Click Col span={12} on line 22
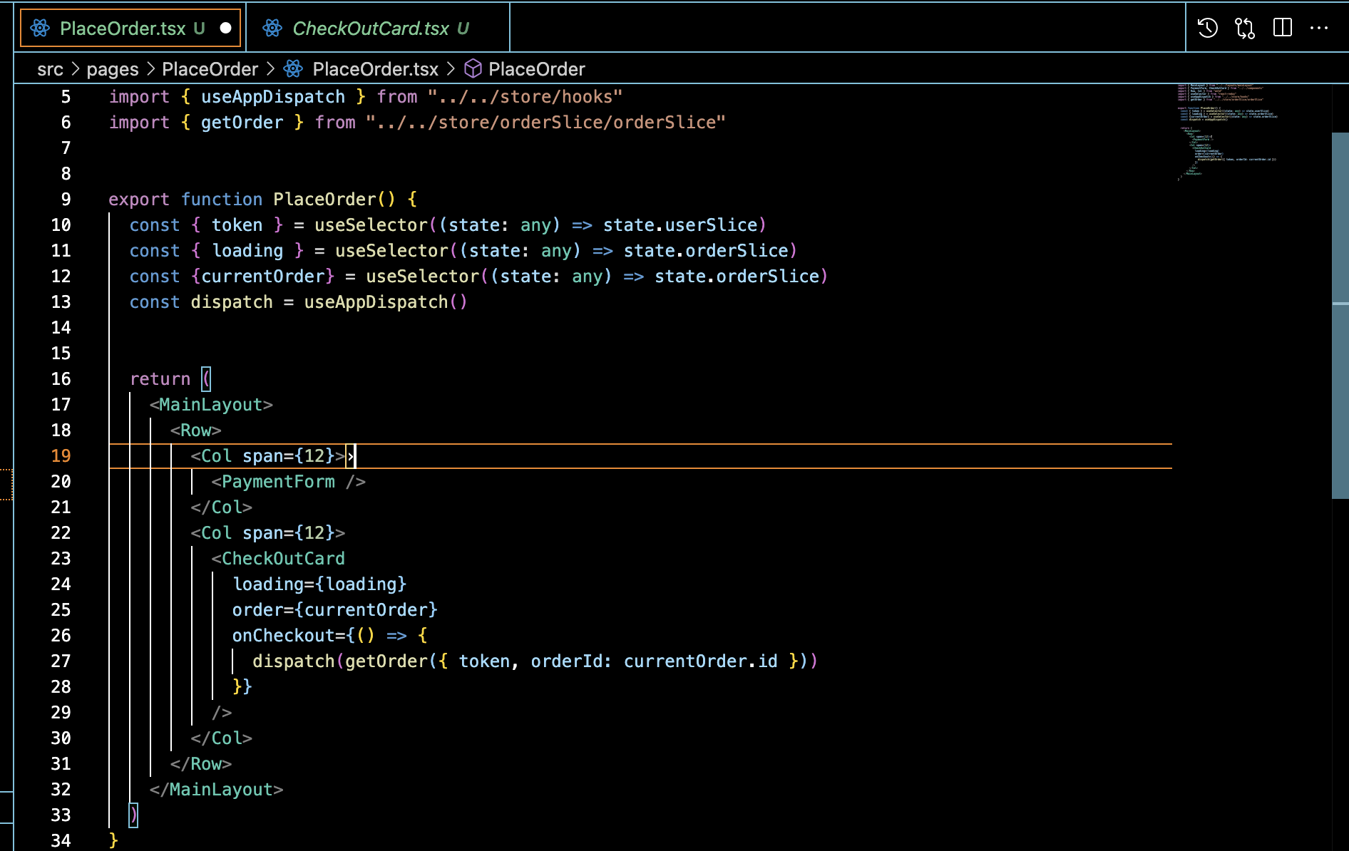This screenshot has width=1349, height=851. (x=268, y=533)
